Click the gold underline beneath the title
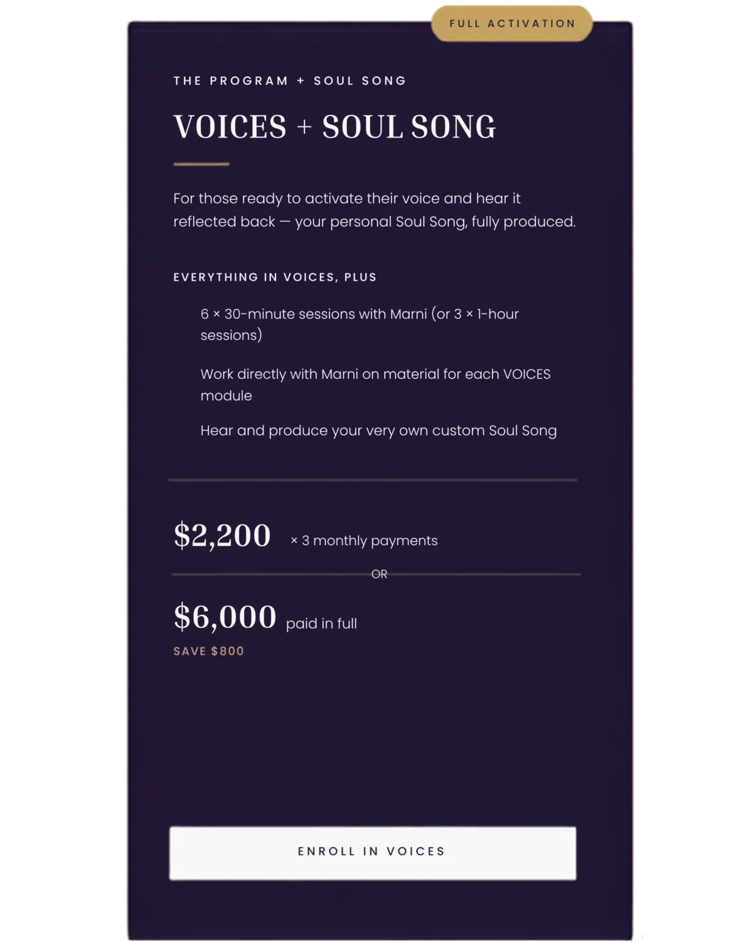Image resolution: width=753 pixels, height=942 pixels. pos(201,164)
